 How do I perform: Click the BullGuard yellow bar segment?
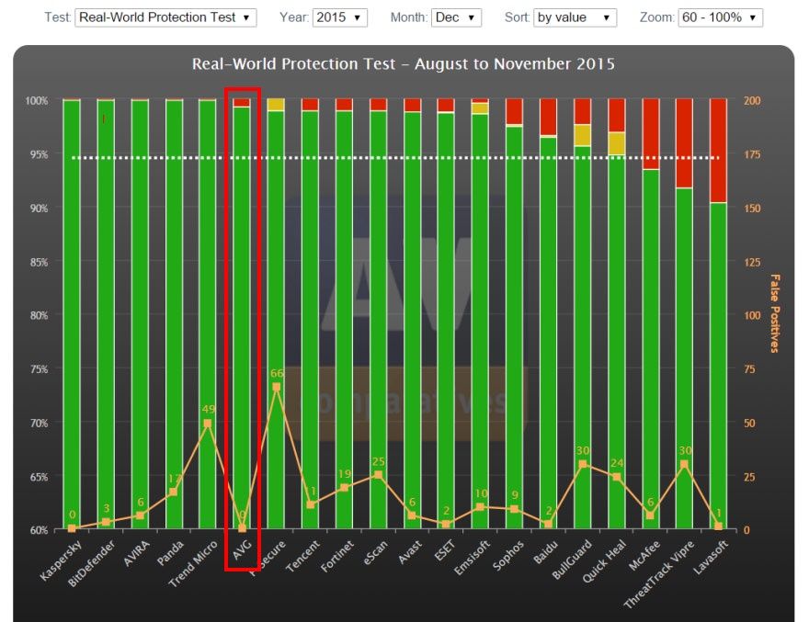tap(583, 135)
